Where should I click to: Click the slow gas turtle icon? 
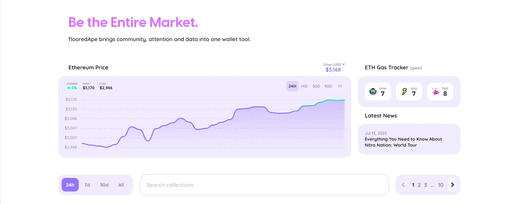click(x=373, y=92)
